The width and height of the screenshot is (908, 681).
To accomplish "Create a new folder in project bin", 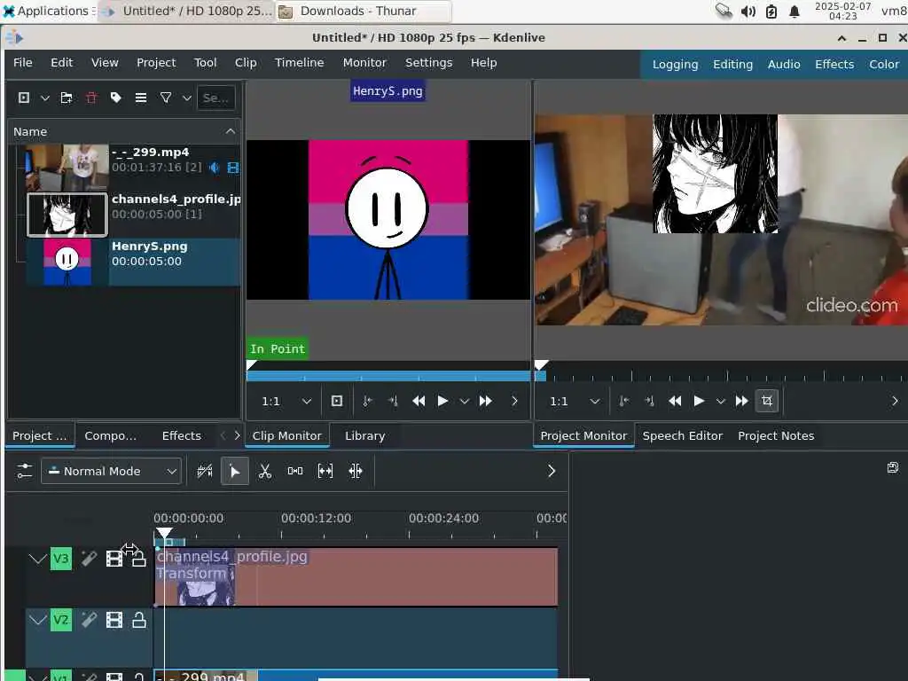I will (67, 98).
